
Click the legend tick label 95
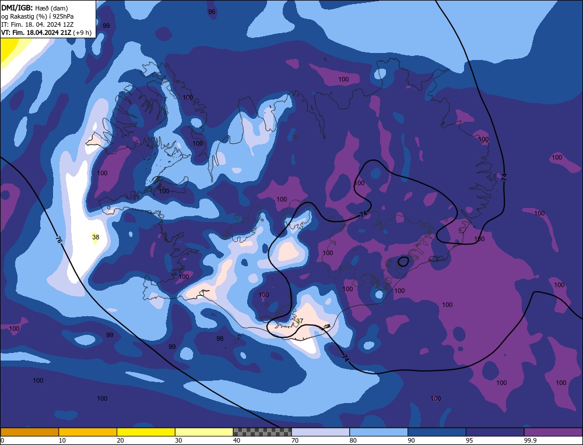[469, 440]
